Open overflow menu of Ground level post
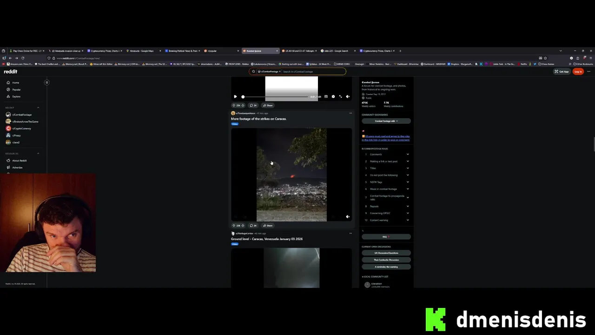Screen dimensions: 595x335 [x=350, y=233]
